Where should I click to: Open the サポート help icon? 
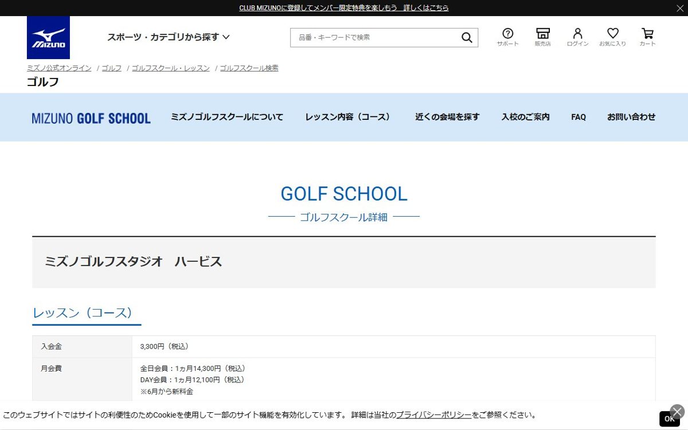(507, 37)
